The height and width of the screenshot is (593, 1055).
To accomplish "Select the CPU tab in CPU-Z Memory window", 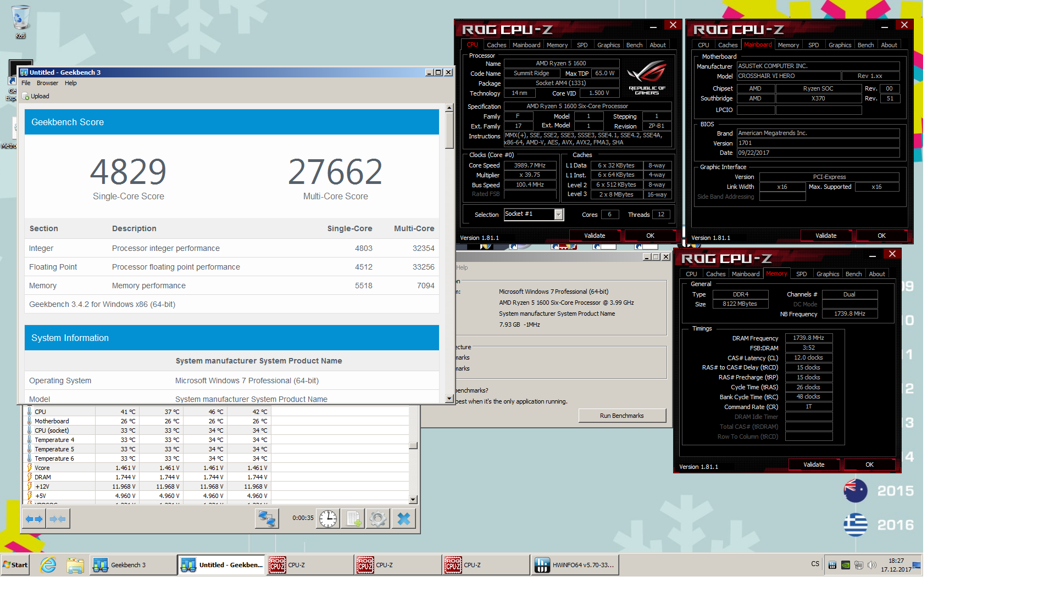I will coord(691,274).
